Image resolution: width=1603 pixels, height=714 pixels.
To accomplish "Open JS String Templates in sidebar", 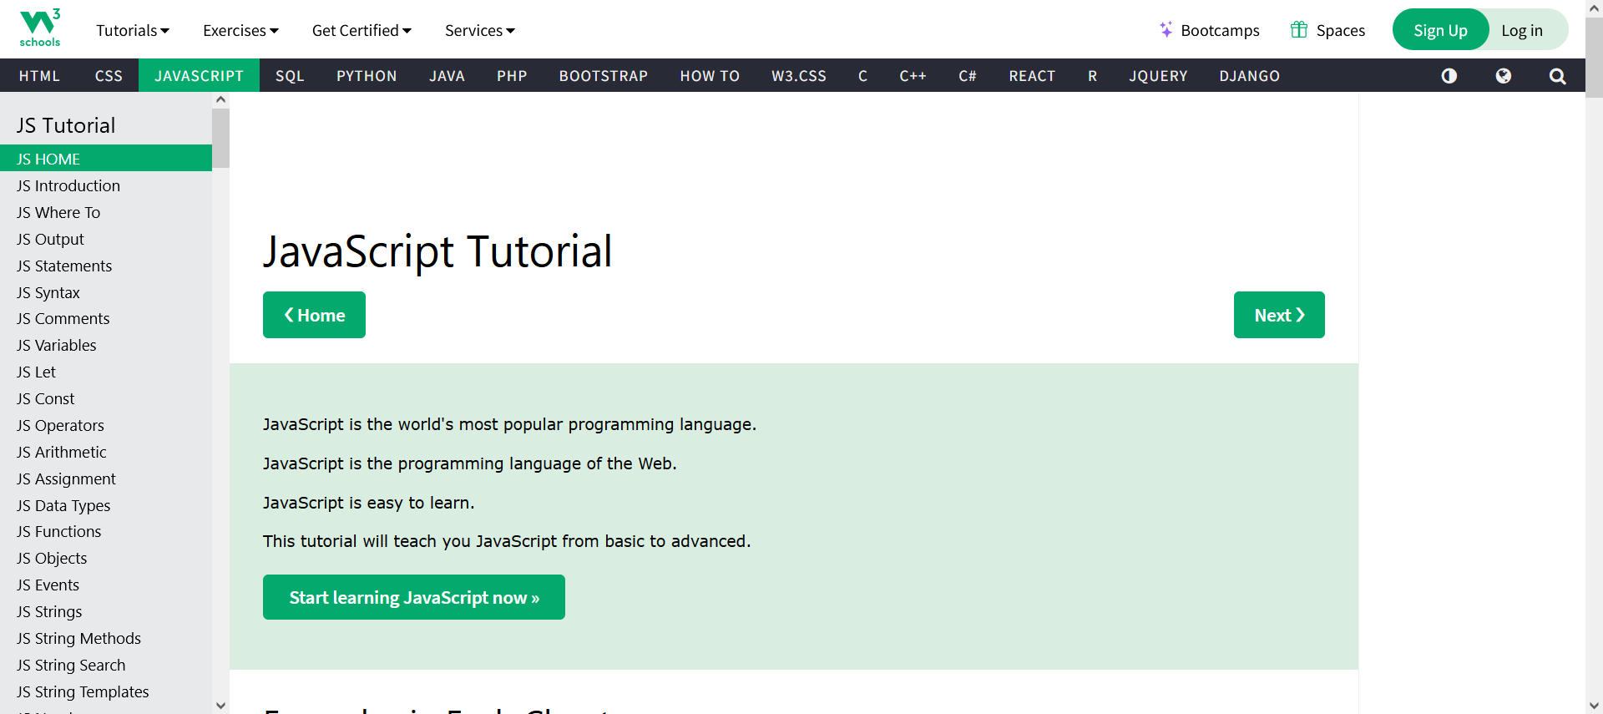I will coord(106,691).
